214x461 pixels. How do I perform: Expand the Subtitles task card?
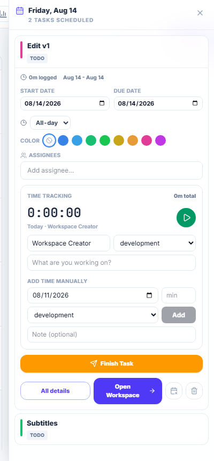click(x=112, y=429)
